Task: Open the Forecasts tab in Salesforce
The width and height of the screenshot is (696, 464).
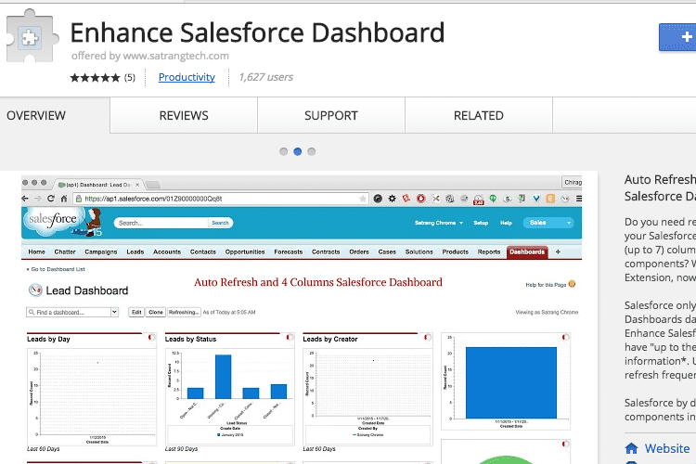Action: (x=288, y=251)
